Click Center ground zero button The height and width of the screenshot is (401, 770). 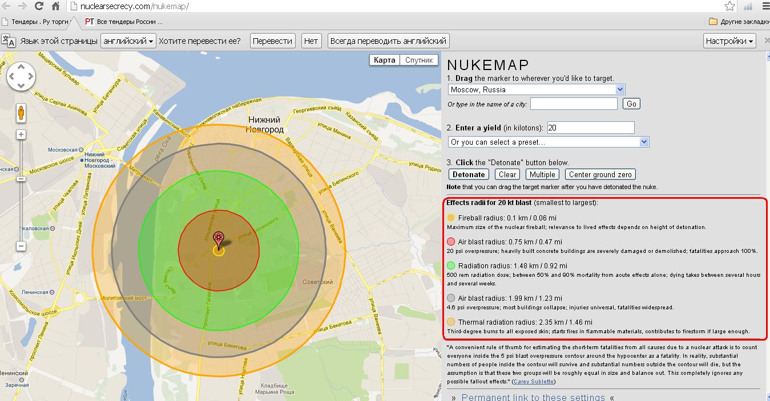point(600,174)
